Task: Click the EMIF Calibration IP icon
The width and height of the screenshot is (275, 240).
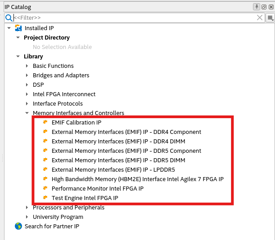Action: point(45,122)
